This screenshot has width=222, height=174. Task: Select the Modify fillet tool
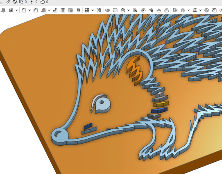(143, 10)
